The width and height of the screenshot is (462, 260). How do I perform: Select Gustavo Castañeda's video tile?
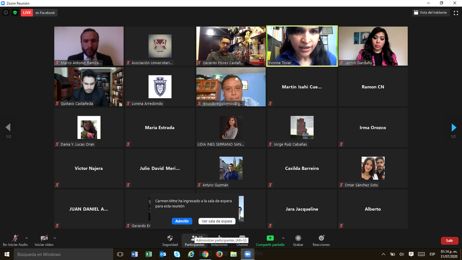click(89, 87)
